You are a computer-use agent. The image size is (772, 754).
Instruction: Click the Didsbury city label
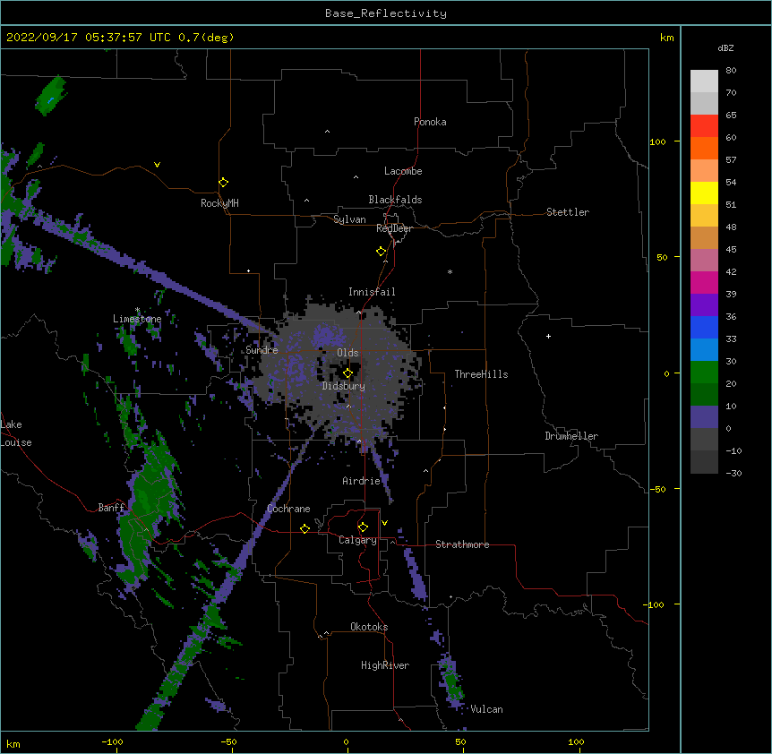(x=344, y=386)
